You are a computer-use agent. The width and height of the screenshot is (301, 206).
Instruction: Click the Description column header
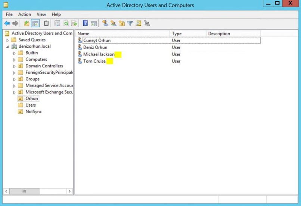(x=233, y=34)
